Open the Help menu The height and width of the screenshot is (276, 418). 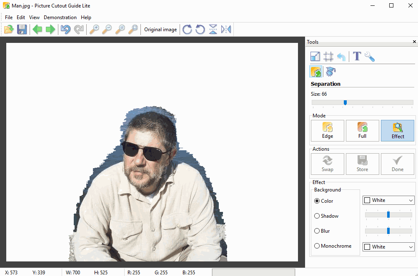[x=86, y=17]
